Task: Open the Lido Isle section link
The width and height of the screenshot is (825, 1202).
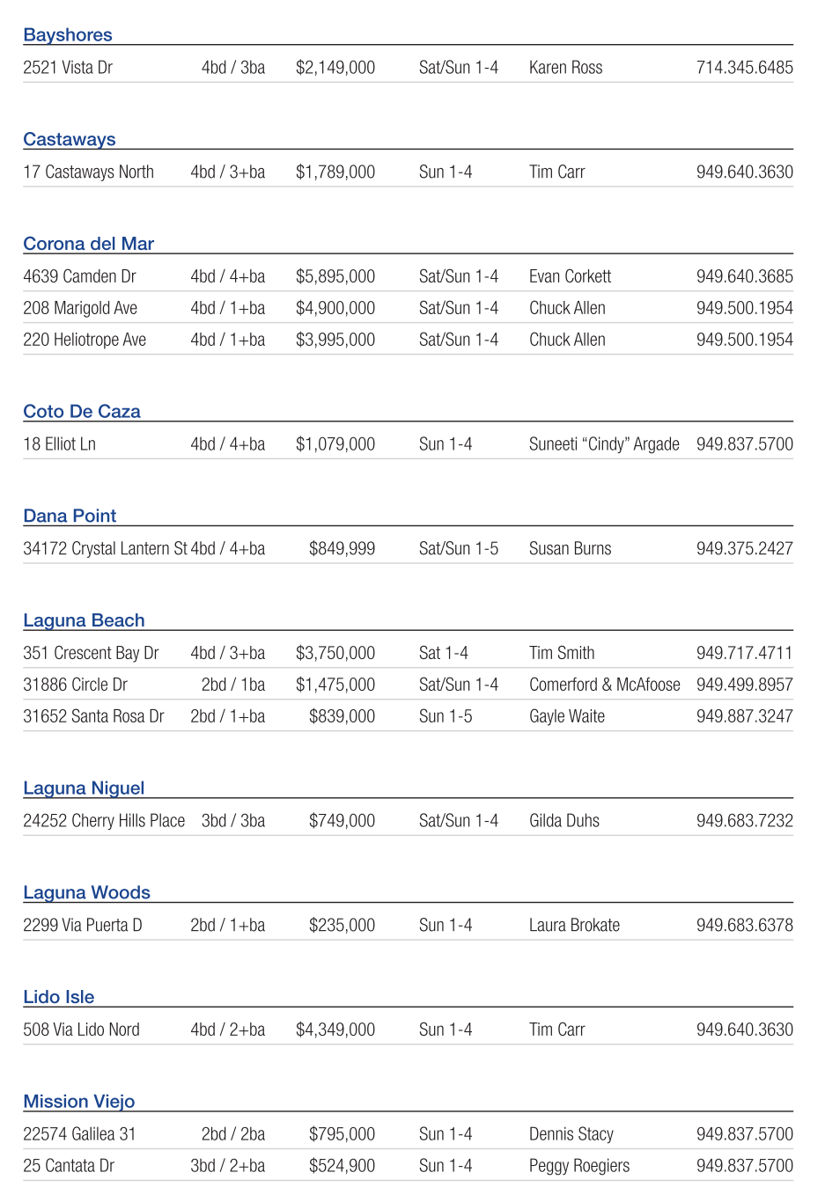Action: coord(59,997)
